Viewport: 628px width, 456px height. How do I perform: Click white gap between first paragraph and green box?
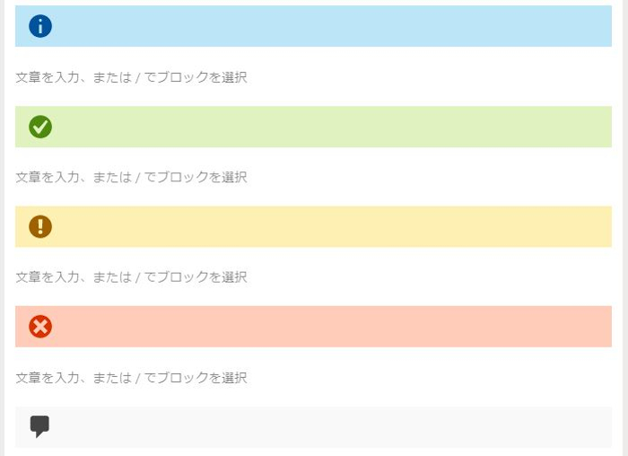pyautogui.click(x=313, y=95)
